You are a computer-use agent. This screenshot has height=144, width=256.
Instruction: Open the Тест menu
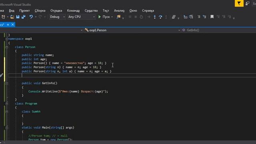106,11
